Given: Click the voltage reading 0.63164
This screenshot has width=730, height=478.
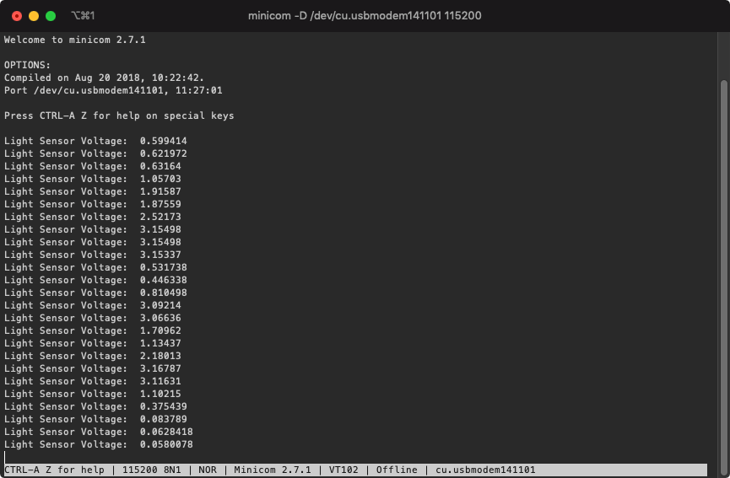Looking at the screenshot, I should point(160,166).
